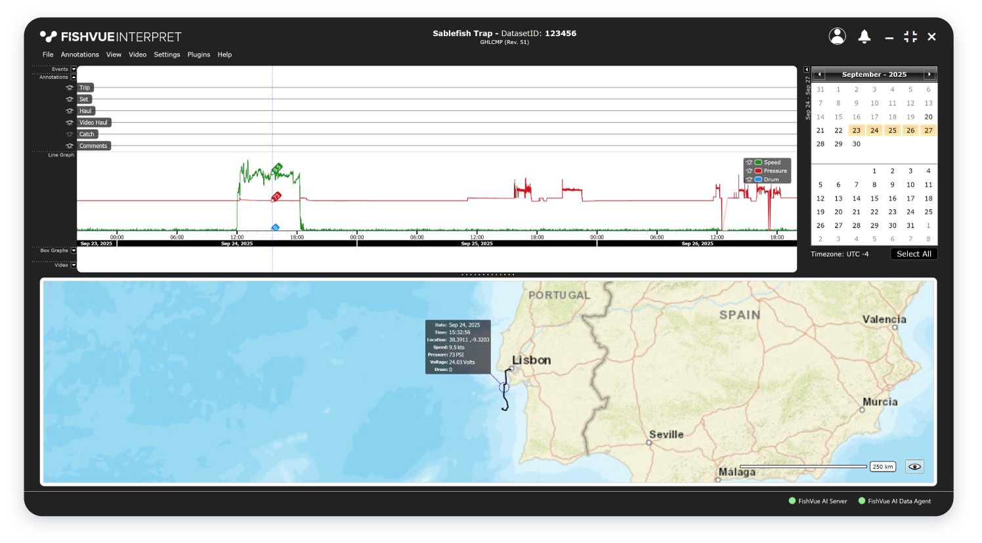Collapse the Annotations section
The width and height of the screenshot is (982, 543).
click(74, 77)
